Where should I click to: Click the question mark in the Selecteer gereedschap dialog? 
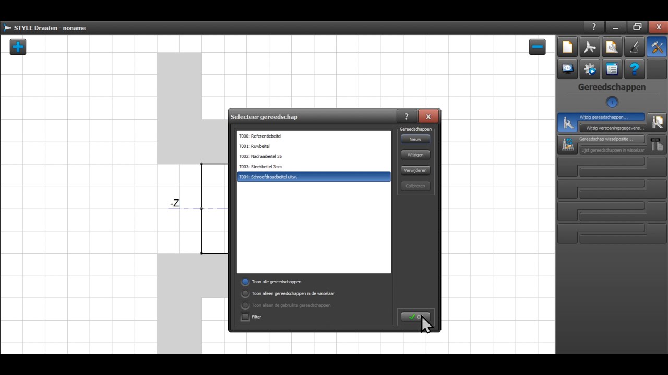coord(407,117)
